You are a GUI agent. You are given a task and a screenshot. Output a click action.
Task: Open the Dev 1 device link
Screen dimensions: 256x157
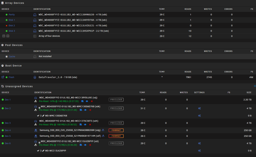point(8,100)
